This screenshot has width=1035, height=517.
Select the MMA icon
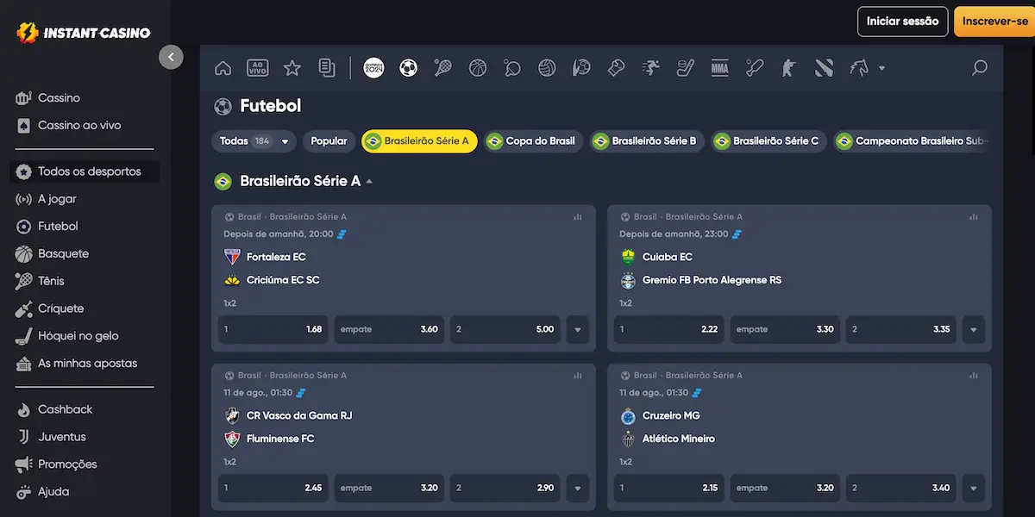[719, 68]
